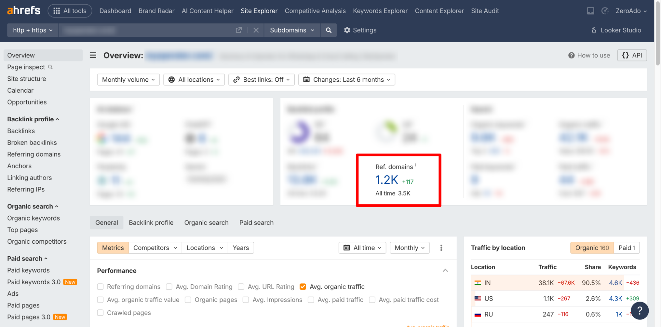Open Keywords Explorer from top navigation
This screenshot has height=327, width=661.
pyautogui.click(x=380, y=11)
